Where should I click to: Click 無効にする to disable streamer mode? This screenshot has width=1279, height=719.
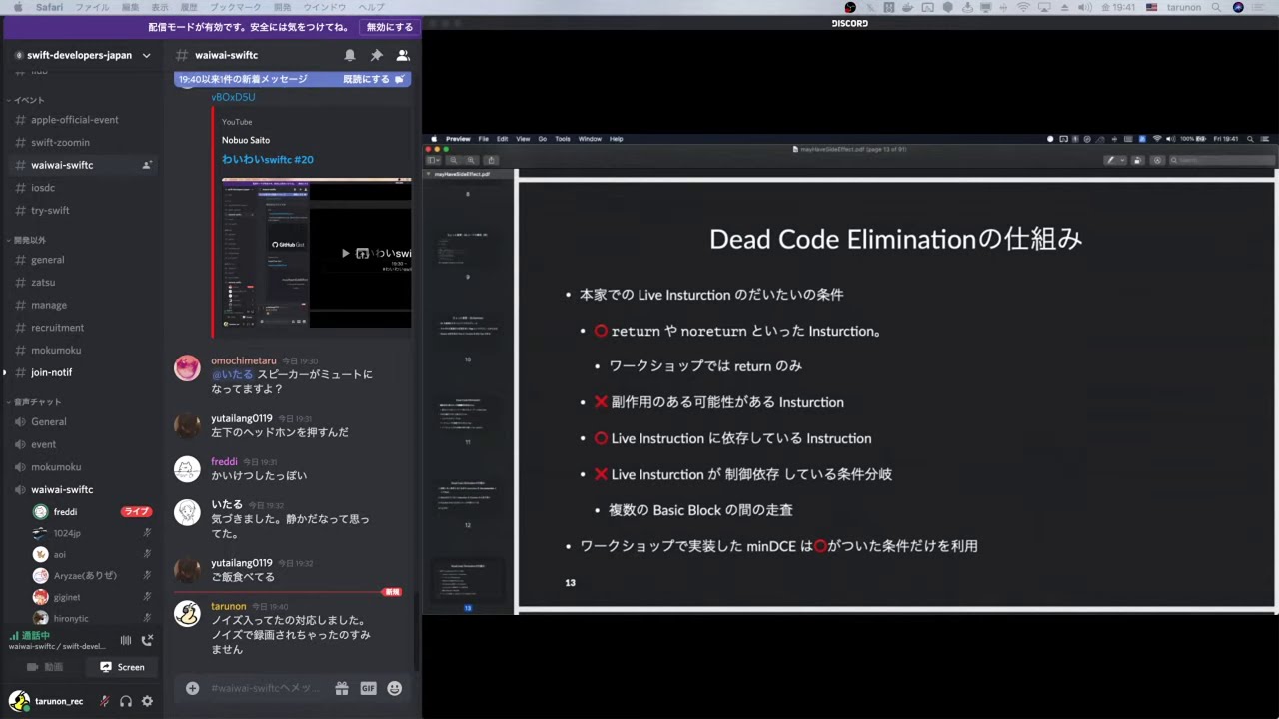(389, 27)
